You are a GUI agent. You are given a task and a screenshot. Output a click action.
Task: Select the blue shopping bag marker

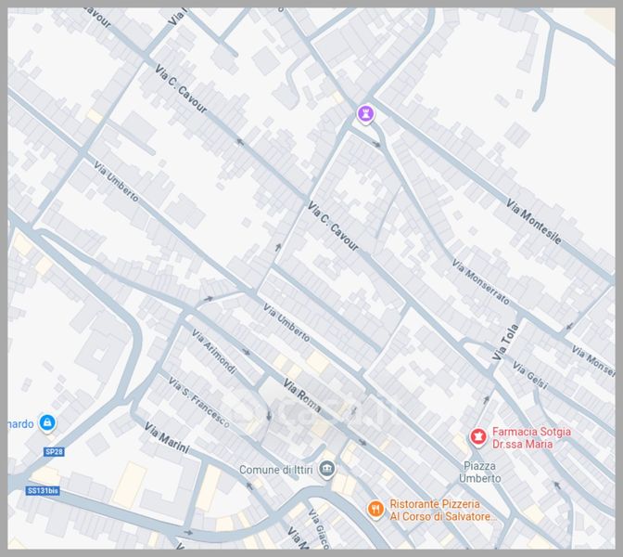pos(48,424)
